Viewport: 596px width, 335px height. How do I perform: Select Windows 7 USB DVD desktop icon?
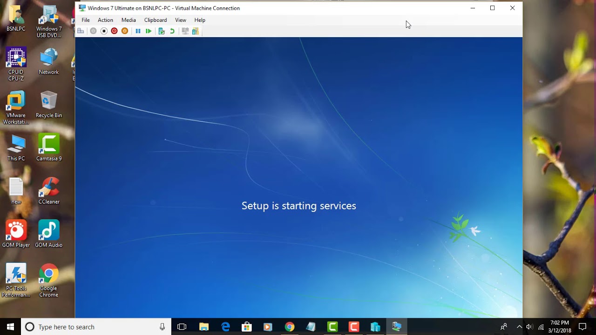[x=49, y=22]
